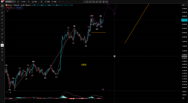Select the crosshair cursor tool
This screenshot has width=188, height=103.
tap(2, 6)
